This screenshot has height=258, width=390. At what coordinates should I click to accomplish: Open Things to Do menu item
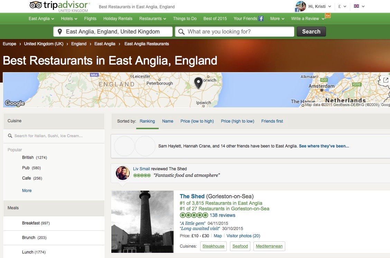point(185,19)
